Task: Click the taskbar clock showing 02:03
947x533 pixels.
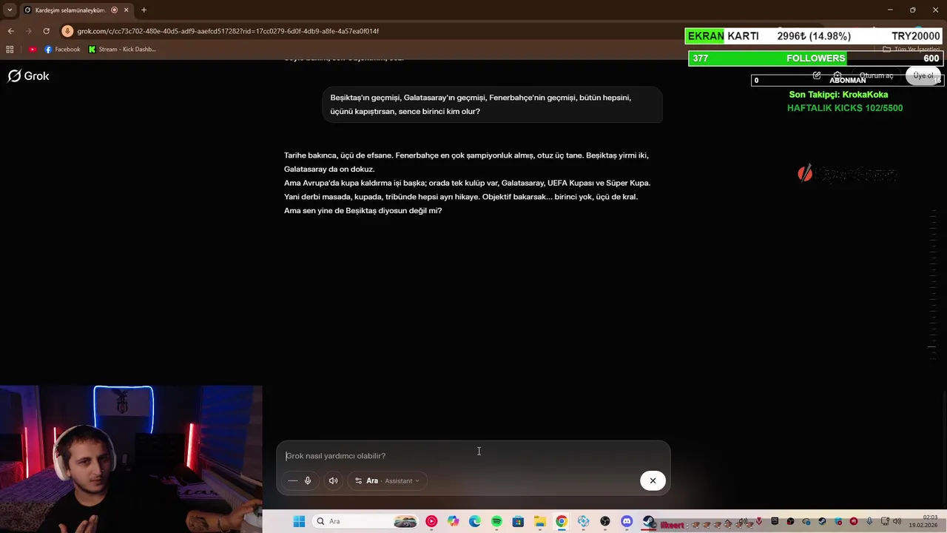Action: 923,521
